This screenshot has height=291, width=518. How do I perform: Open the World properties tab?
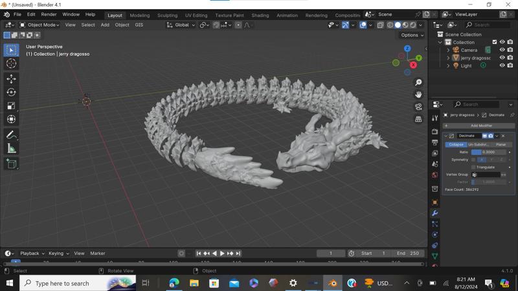point(434,175)
